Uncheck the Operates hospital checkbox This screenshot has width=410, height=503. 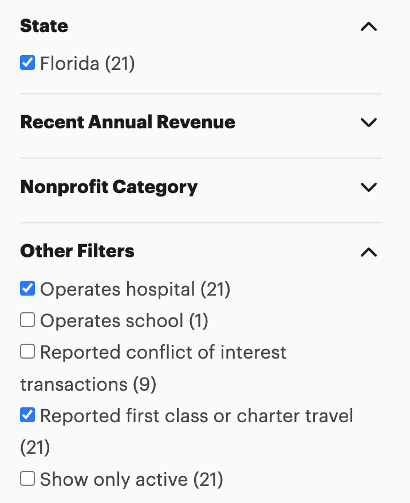27,288
